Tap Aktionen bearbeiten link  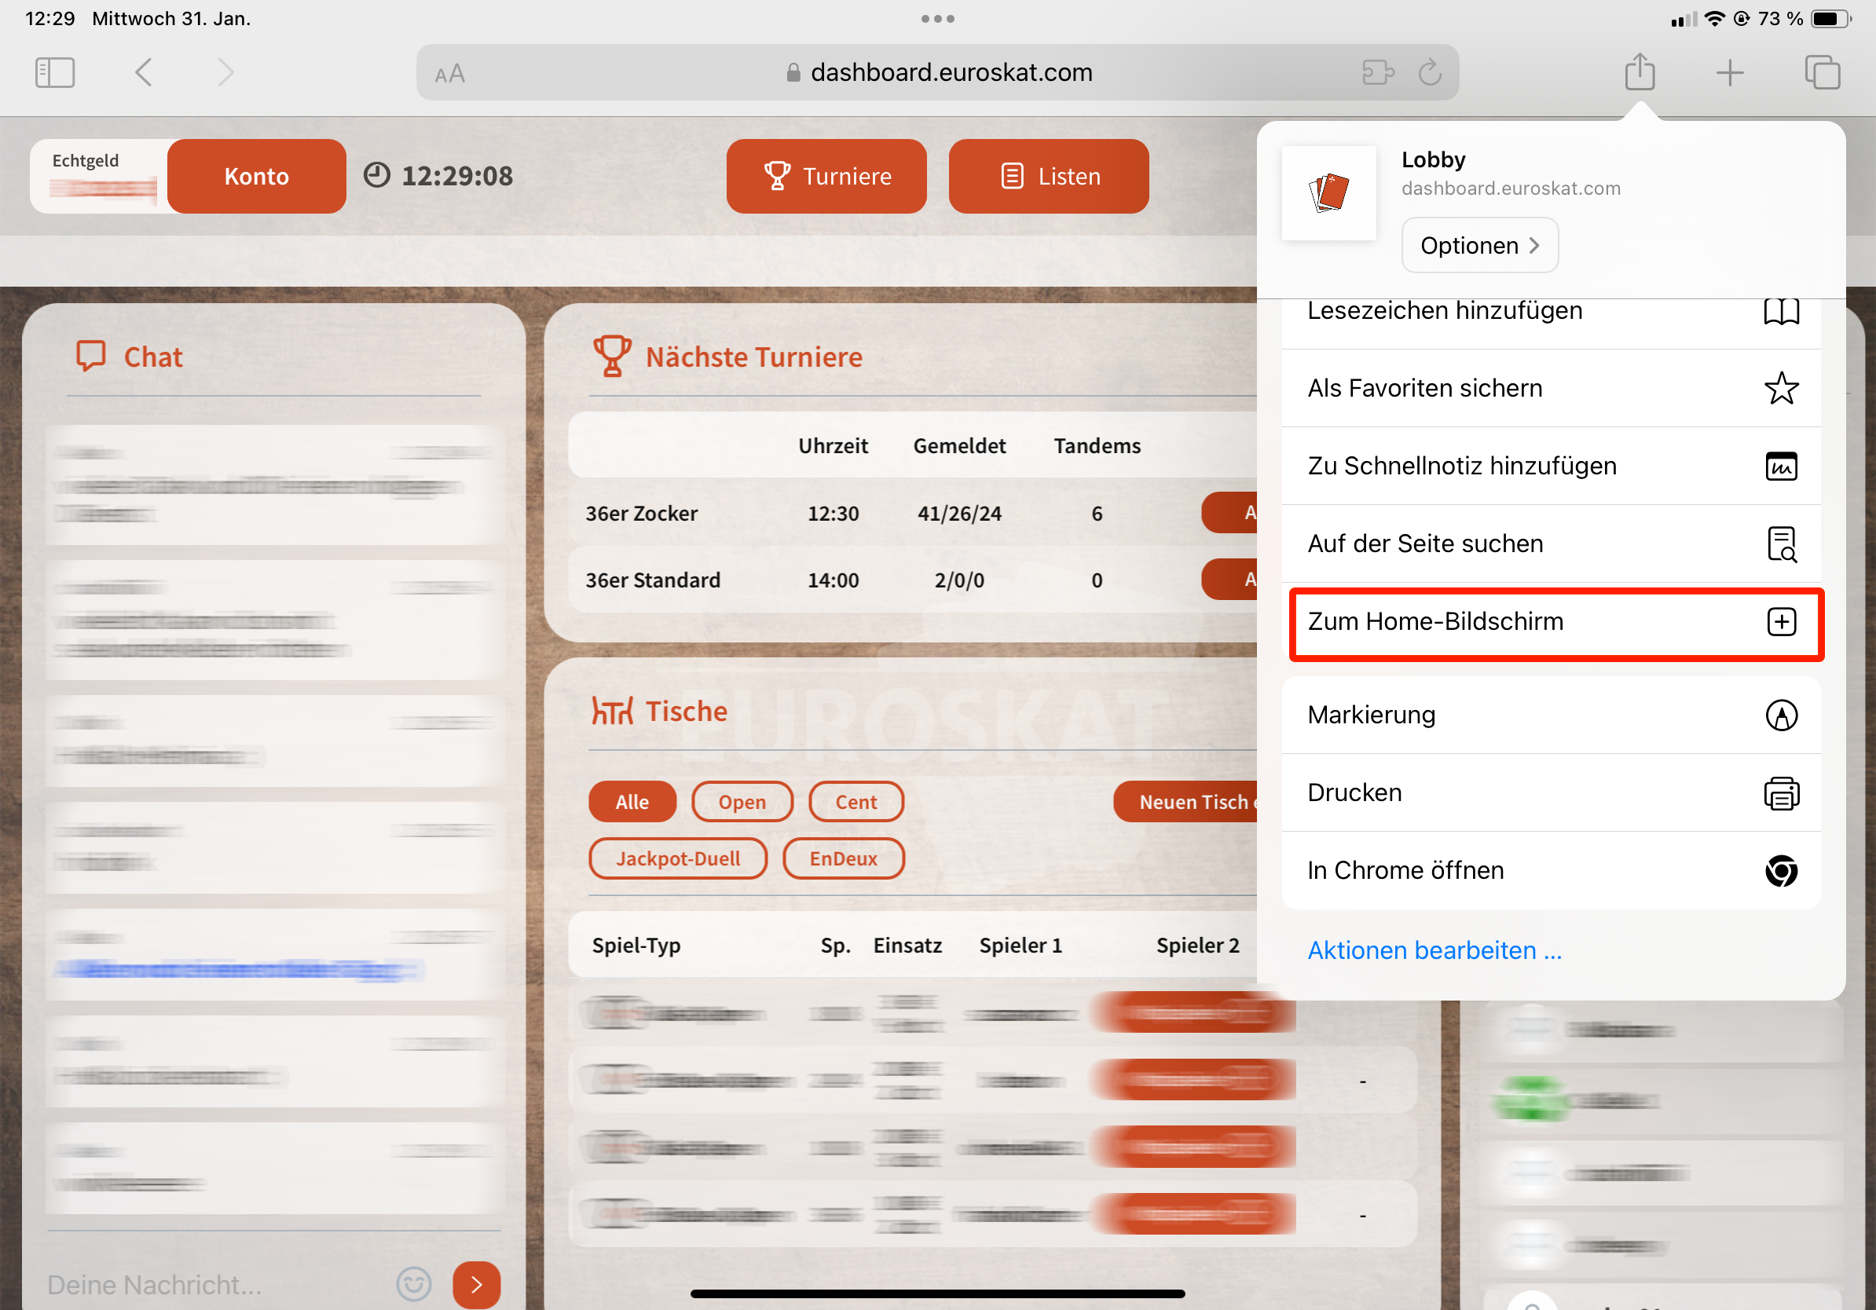1434,950
